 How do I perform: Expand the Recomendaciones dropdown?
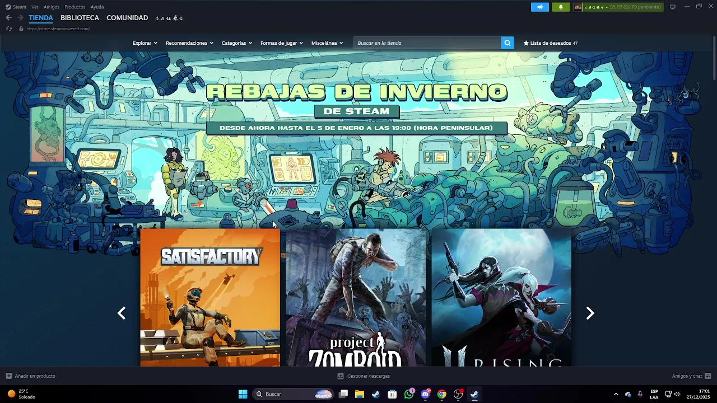click(x=189, y=43)
